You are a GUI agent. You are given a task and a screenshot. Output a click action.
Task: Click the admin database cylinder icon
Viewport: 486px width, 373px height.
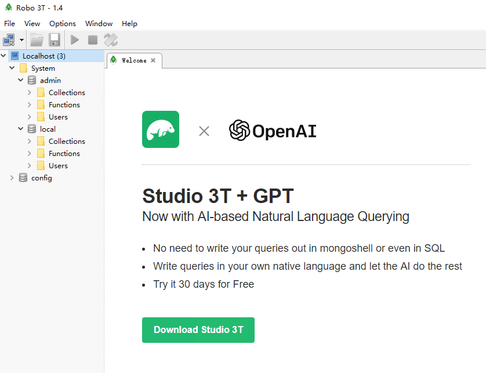click(32, 80)
